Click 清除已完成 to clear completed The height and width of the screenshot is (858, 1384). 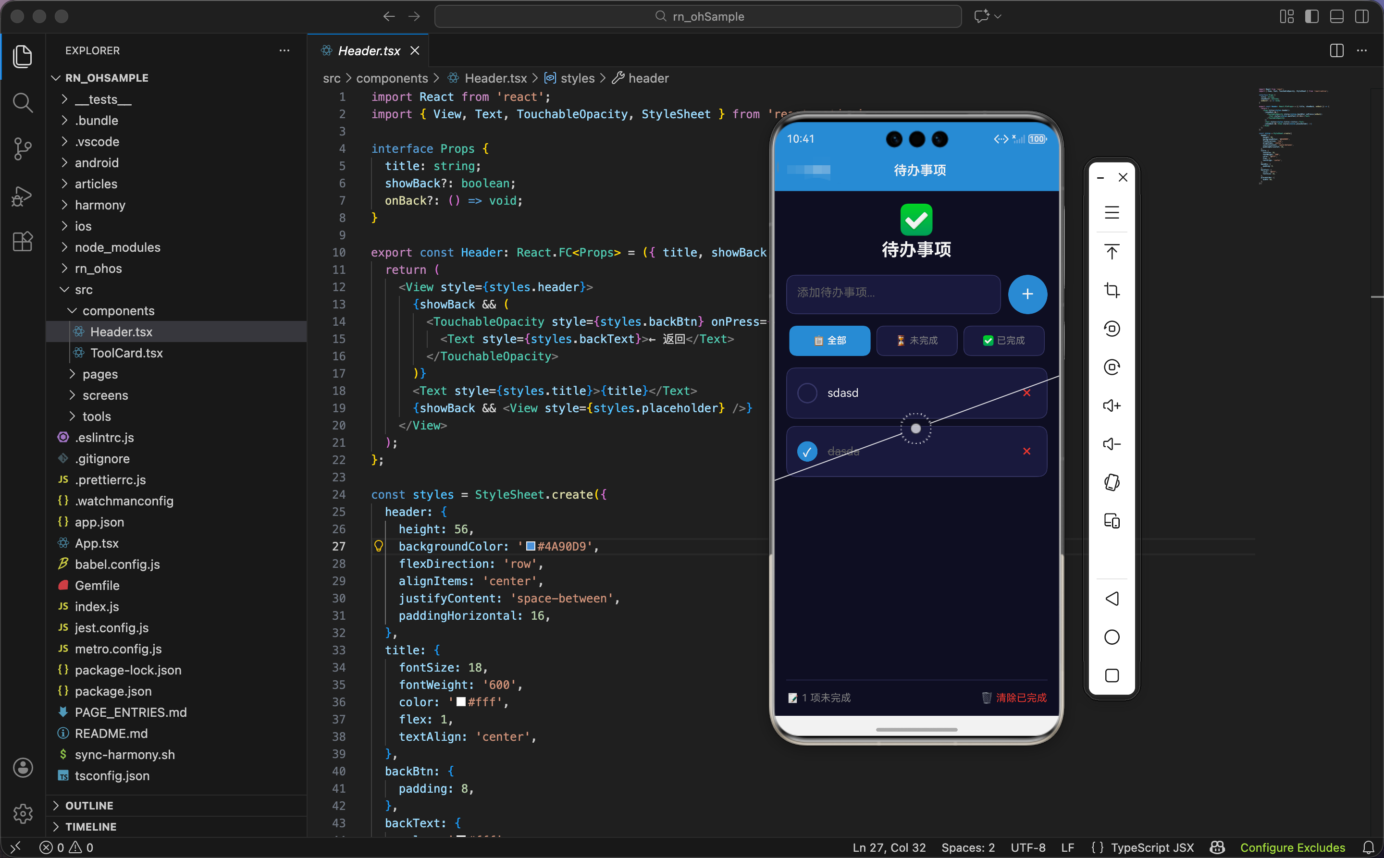[x=1020, y=698]
